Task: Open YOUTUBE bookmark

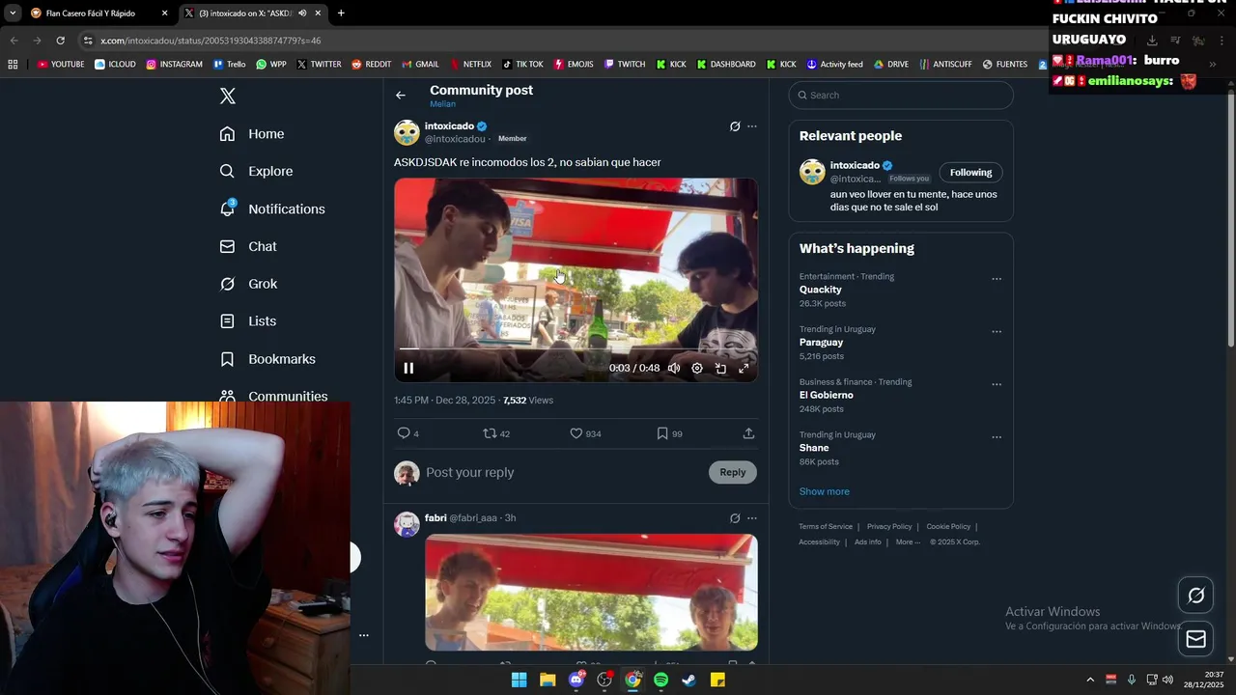Action: (x=61, y=65)
